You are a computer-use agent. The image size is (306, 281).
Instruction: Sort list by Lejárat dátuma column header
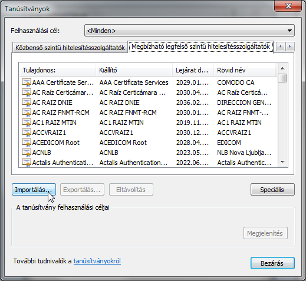193,70
